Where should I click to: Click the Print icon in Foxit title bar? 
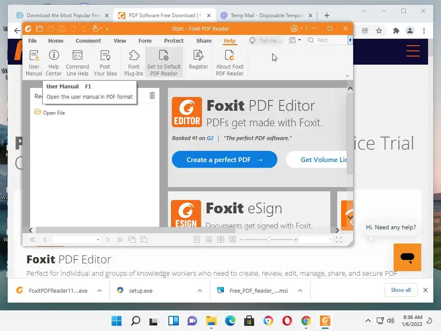click(62, 28)
